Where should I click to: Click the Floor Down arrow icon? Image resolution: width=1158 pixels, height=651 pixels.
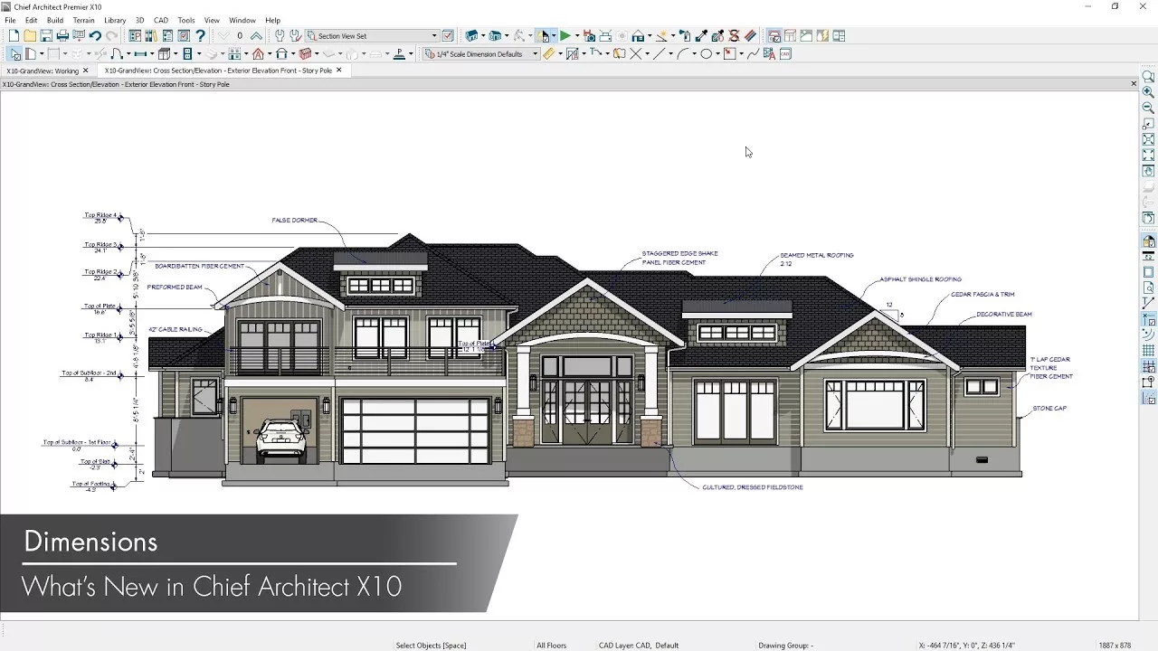tap(223, 36)
